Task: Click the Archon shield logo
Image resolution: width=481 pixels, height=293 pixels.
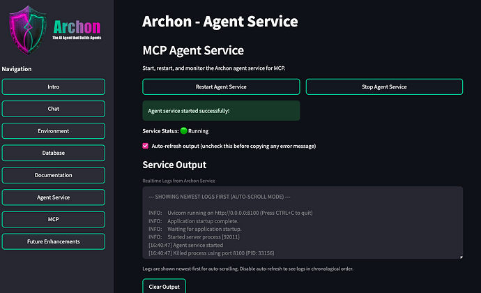Action: (x=28, y=30)
